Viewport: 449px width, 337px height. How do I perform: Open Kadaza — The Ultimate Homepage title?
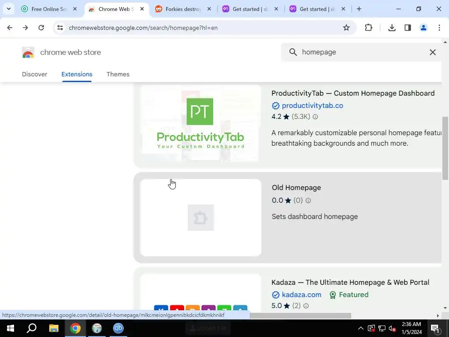350,283
